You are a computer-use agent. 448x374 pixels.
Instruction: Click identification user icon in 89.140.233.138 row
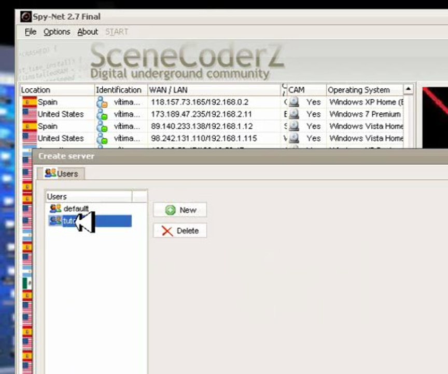coord(102,126)
